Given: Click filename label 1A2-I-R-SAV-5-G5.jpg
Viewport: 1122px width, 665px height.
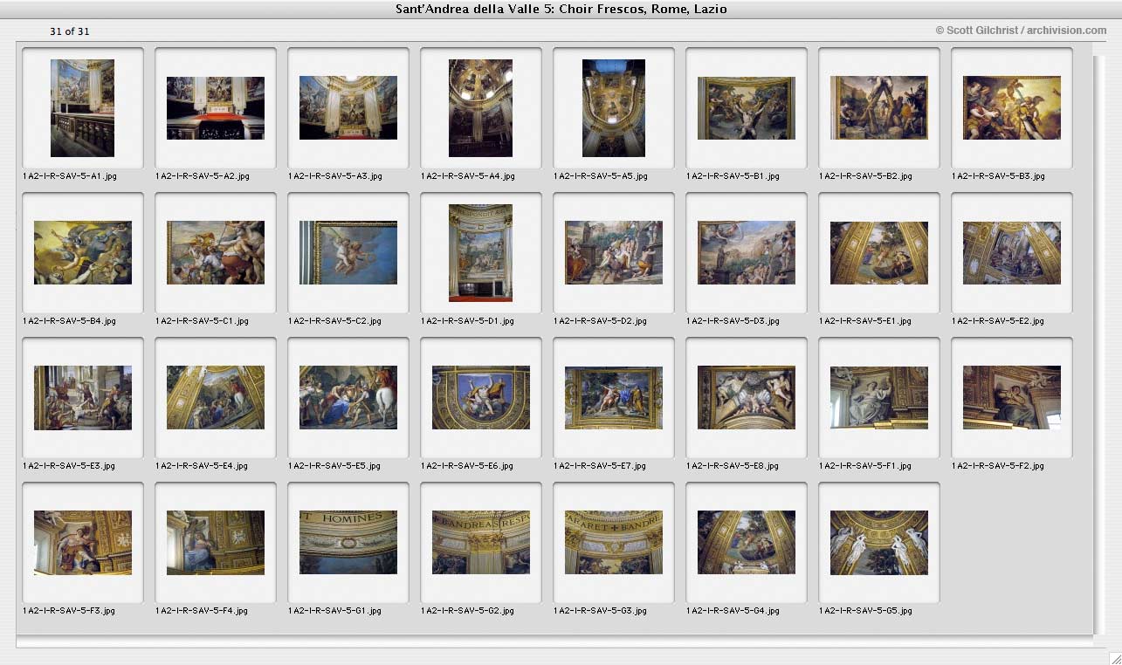Looking at the screenshot, I should click(x=866, y=611).
